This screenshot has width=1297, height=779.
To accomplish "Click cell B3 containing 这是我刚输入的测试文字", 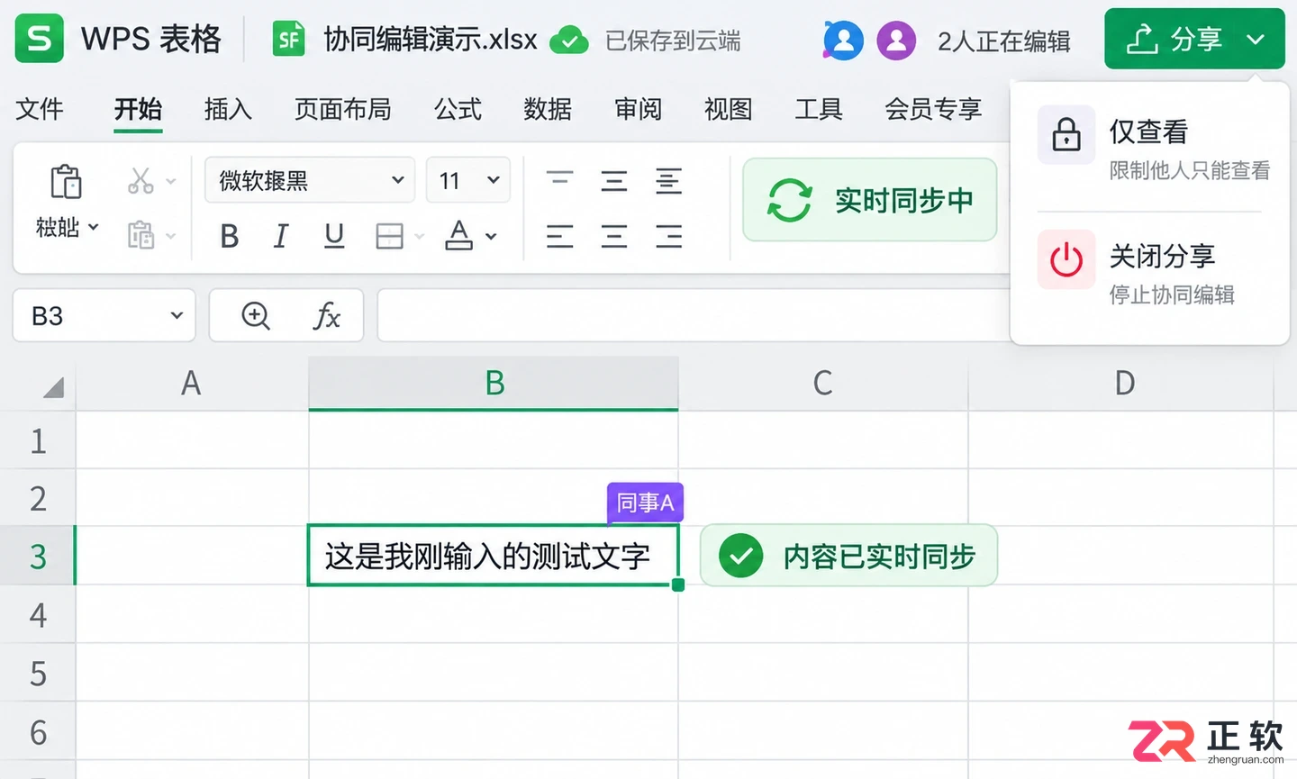I will point(494,556).
